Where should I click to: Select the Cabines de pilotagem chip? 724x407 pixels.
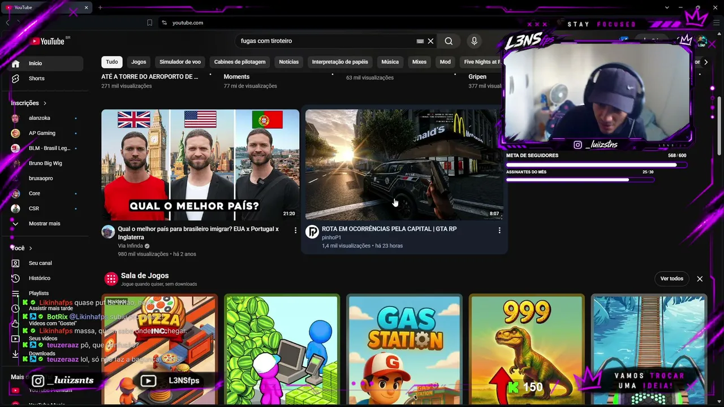point(240,62)
